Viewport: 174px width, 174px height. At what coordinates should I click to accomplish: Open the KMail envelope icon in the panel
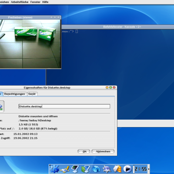[117, 169]
